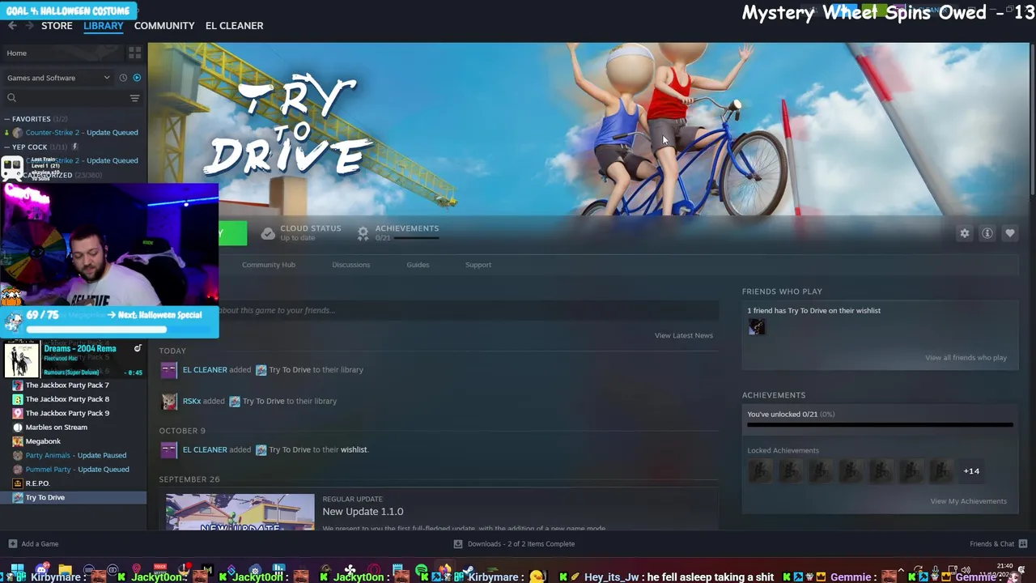
Task: Open New Update 1.1.0 news title
Action: point(363,512)
